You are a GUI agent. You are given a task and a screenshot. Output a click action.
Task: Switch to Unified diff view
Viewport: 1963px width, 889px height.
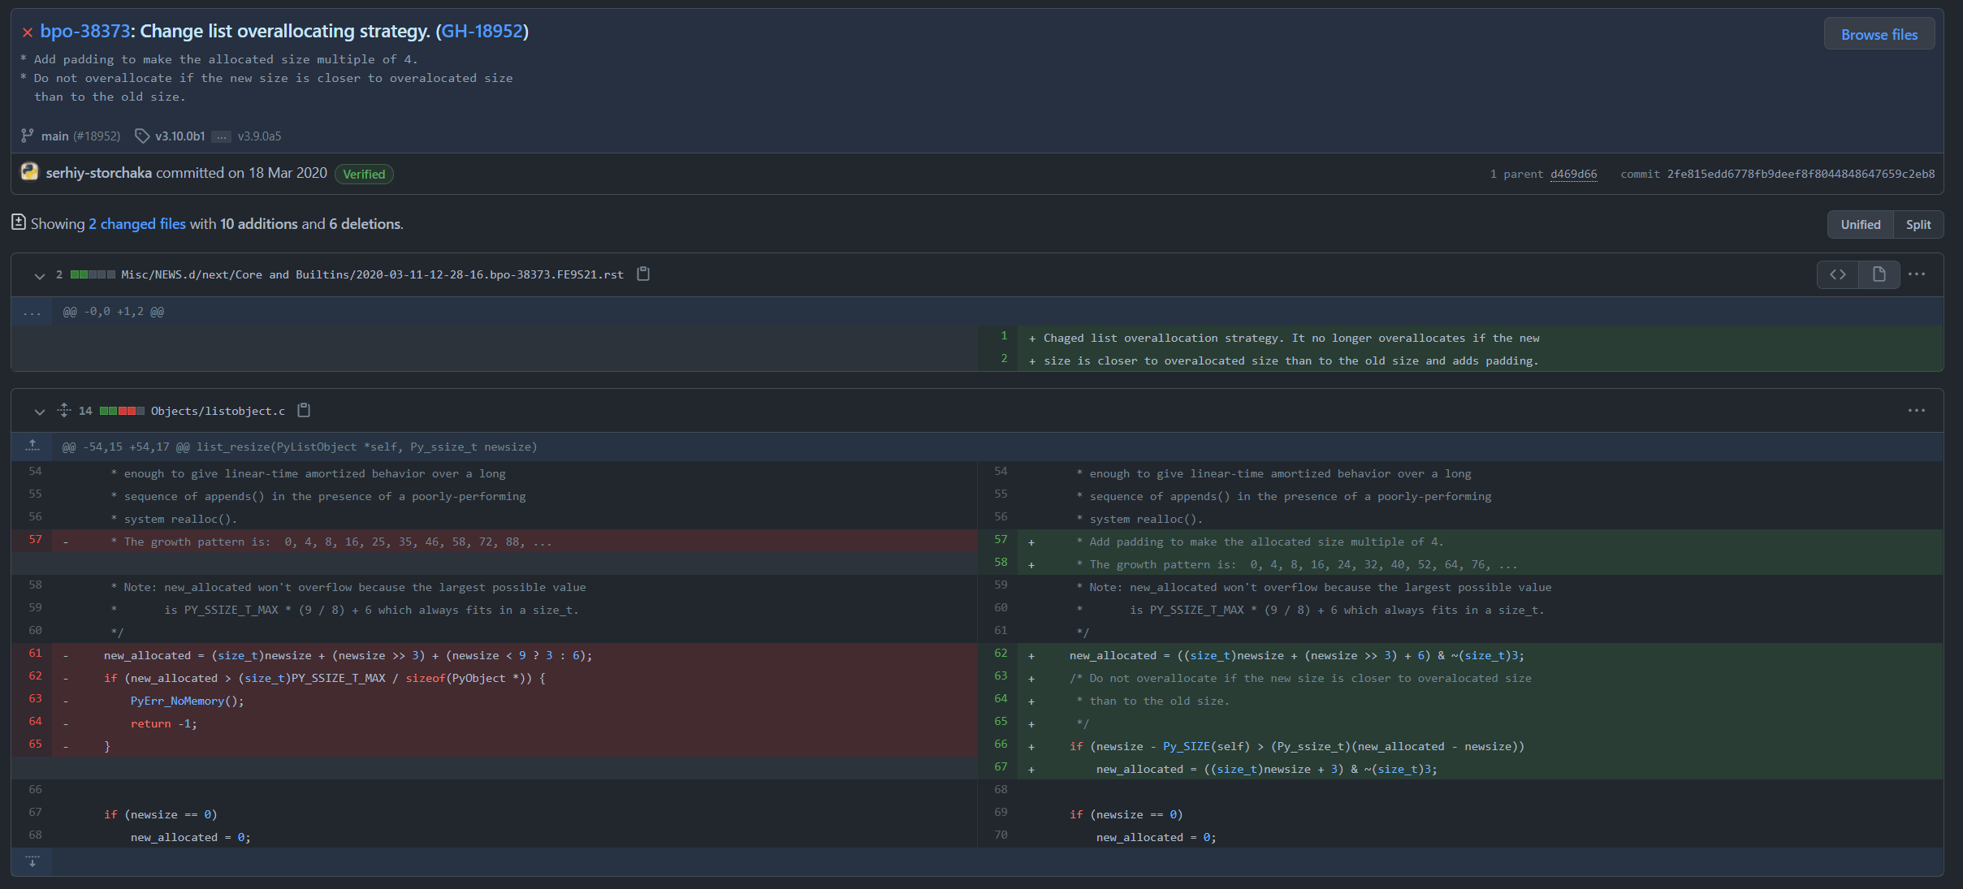(1860, 225)
